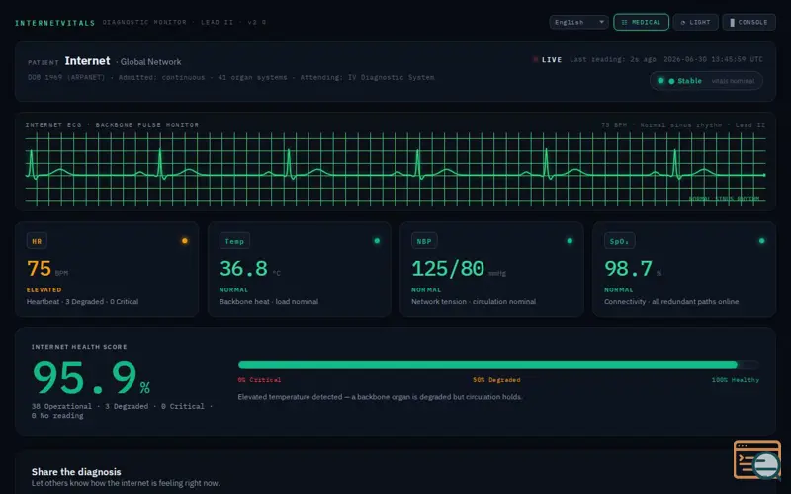Click the HR badge on heartbeat card

coord(37,241)
